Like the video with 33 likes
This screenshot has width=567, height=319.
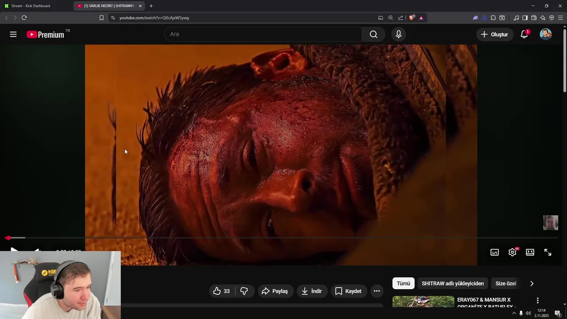click(222, 291)
